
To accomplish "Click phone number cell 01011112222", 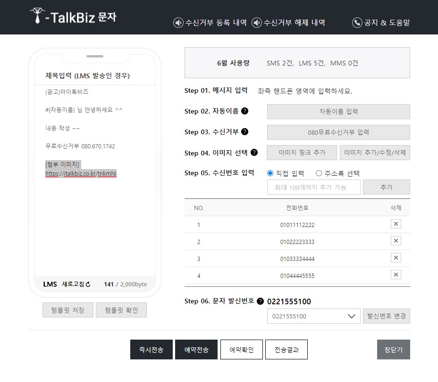I will 297,225.
